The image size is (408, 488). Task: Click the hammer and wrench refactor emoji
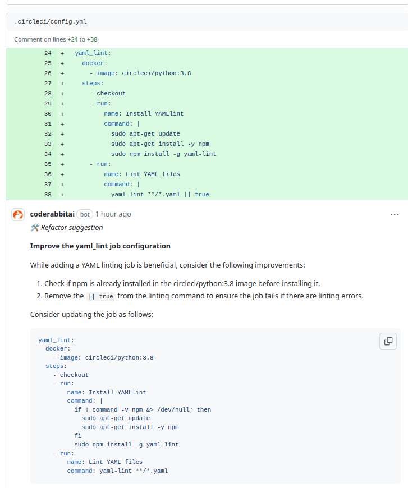35,228
